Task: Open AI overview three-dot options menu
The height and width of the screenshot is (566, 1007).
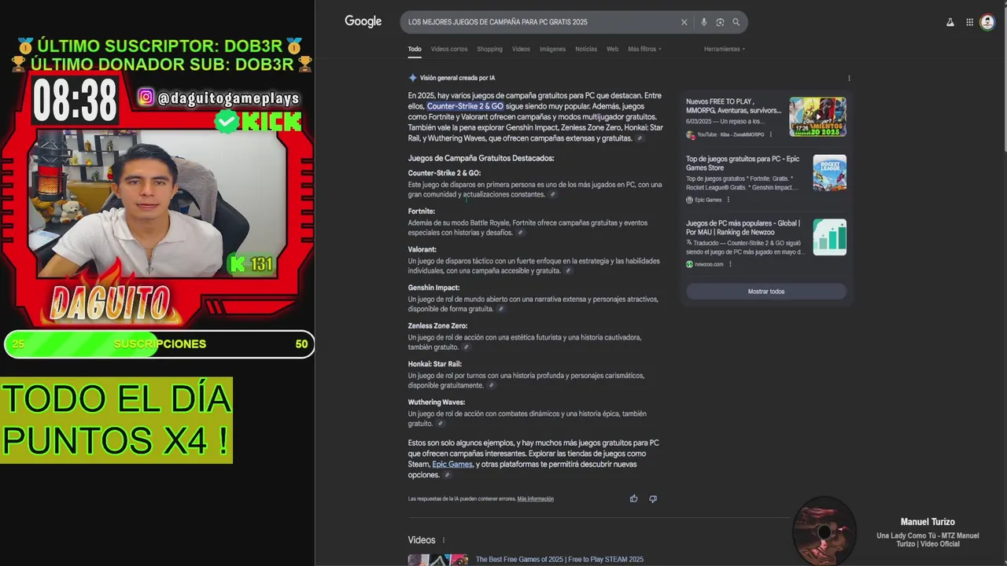Action: click(849, 78)
